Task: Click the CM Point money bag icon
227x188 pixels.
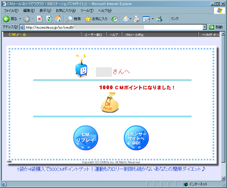Action: coord(110,103)
